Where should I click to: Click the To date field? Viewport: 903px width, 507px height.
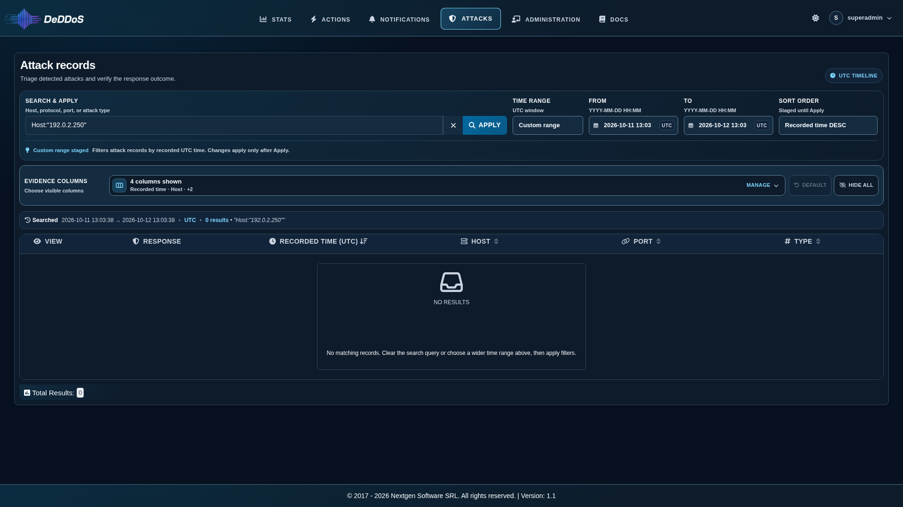pyautogui.click(x=728, y=125)
